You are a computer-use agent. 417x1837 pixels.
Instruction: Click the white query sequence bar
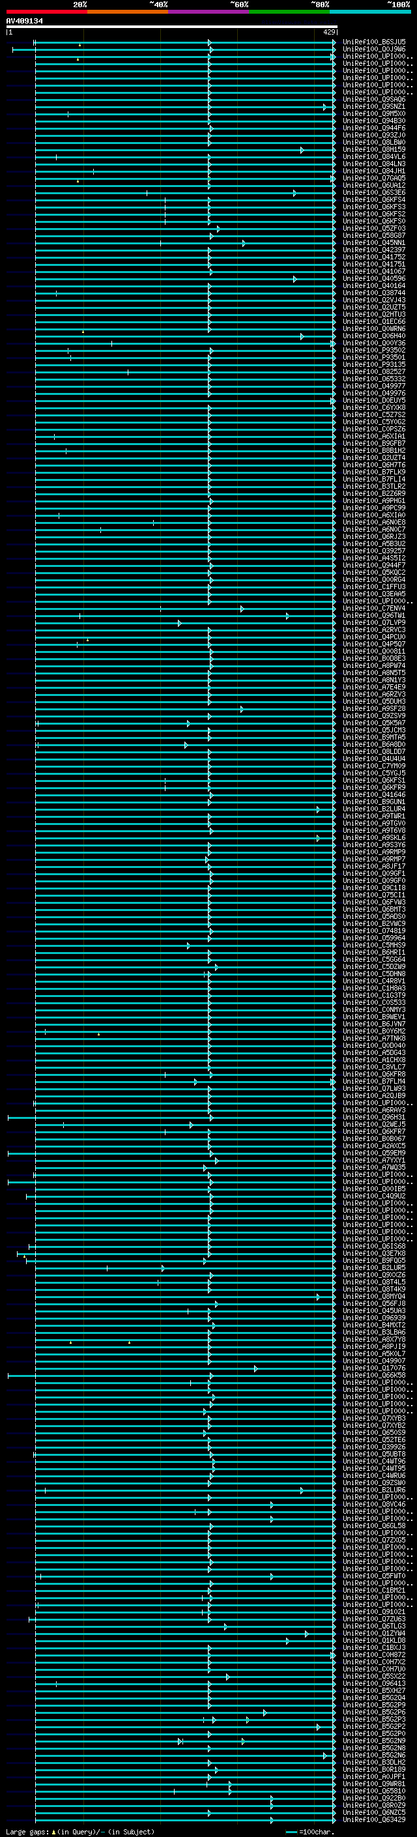[172, 26]
